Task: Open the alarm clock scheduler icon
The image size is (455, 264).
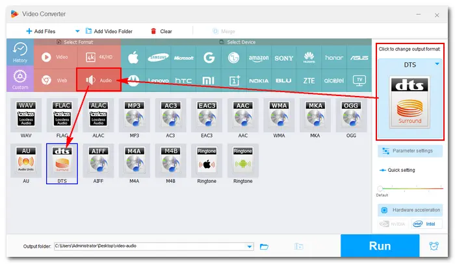Action: (x=434, y=246)
